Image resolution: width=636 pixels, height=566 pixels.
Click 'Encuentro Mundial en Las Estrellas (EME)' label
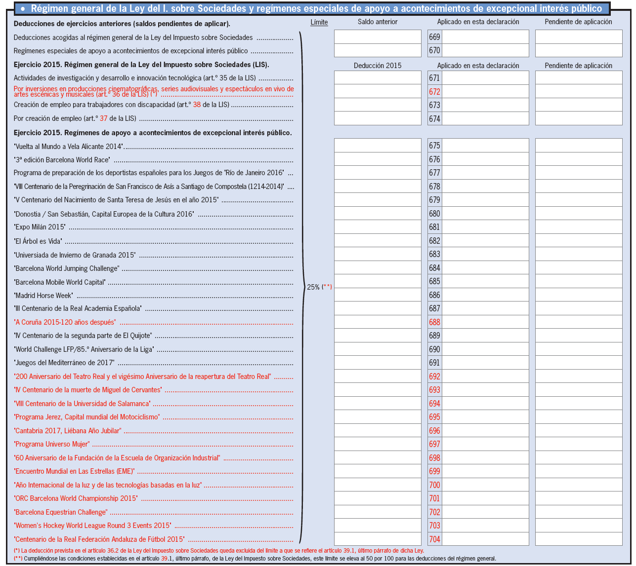[74, 471]
